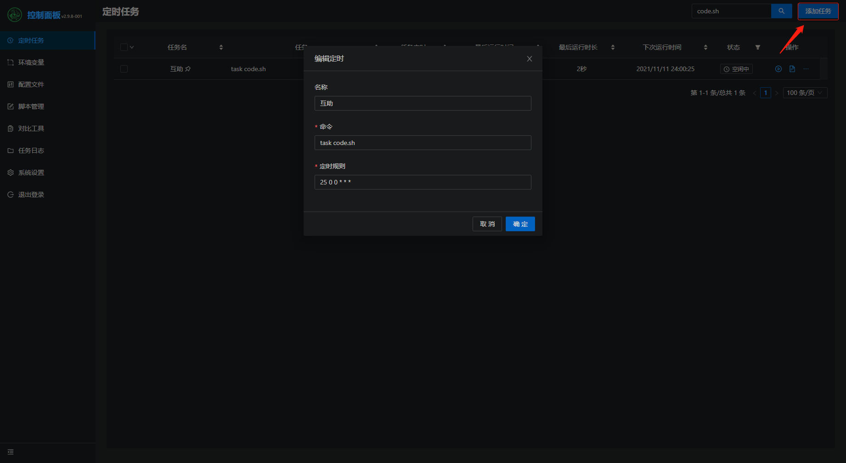The width and height of the screenshot is (846, 463).
Task: Click the 2秒 duration cell
Action: [581, 69]
